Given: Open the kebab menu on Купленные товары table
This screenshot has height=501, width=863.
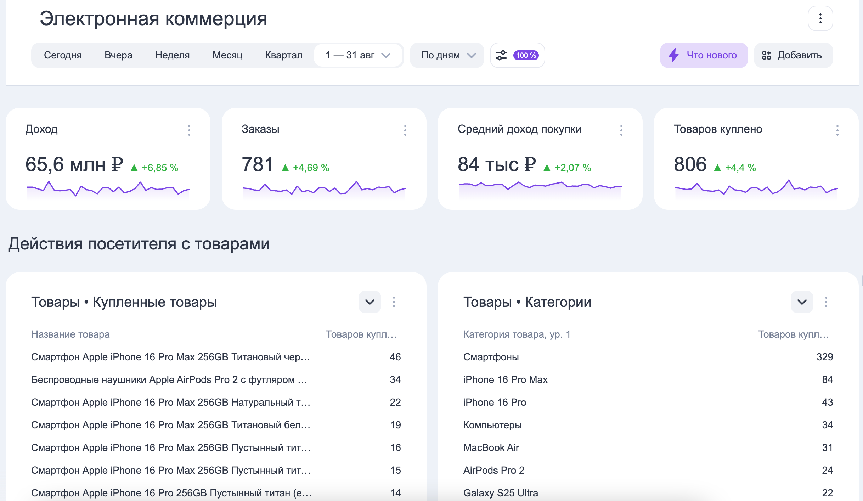Looking at the screenshot, I should pos(394,302).
